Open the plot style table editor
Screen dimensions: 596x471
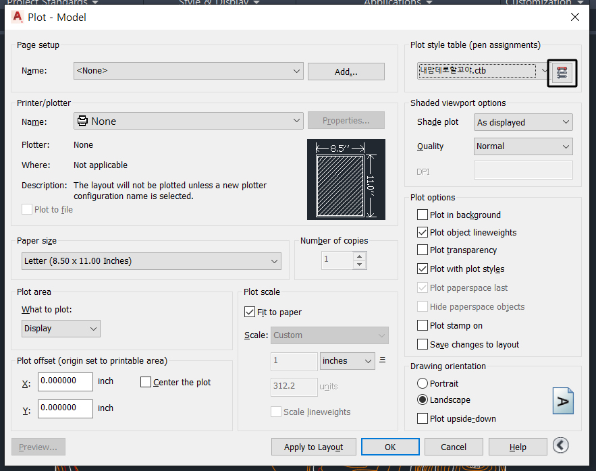pos(562,73)
